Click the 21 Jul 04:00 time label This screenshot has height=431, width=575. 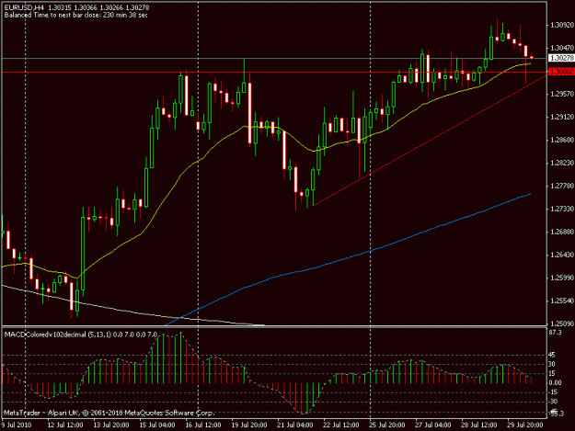pyautogui.click(x=295, y=425)
